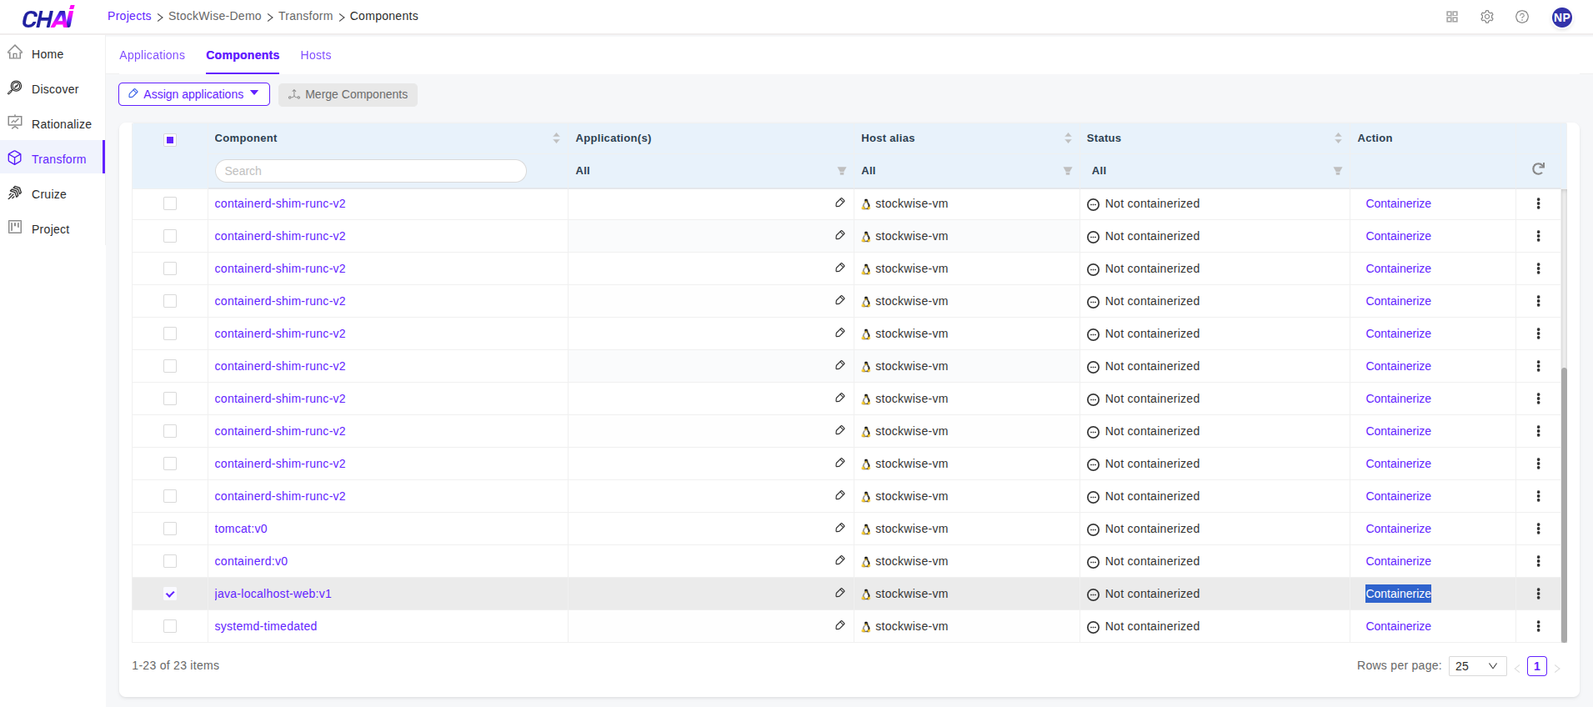Check the tomcat:v0 row checkbox
Screen dimensions: 1593x707
[170, 529]
